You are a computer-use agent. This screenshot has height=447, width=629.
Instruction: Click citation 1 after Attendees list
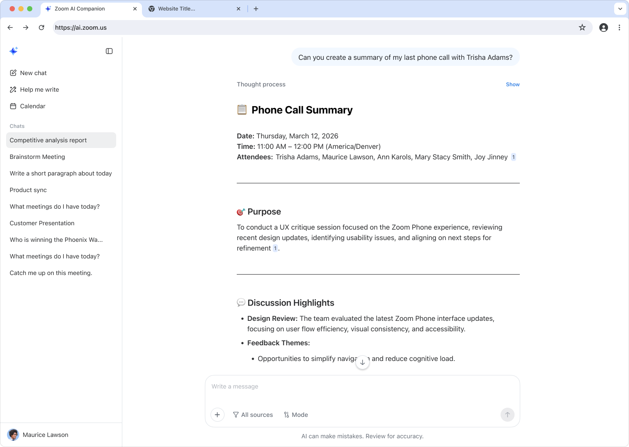click(x=514, y=157)
